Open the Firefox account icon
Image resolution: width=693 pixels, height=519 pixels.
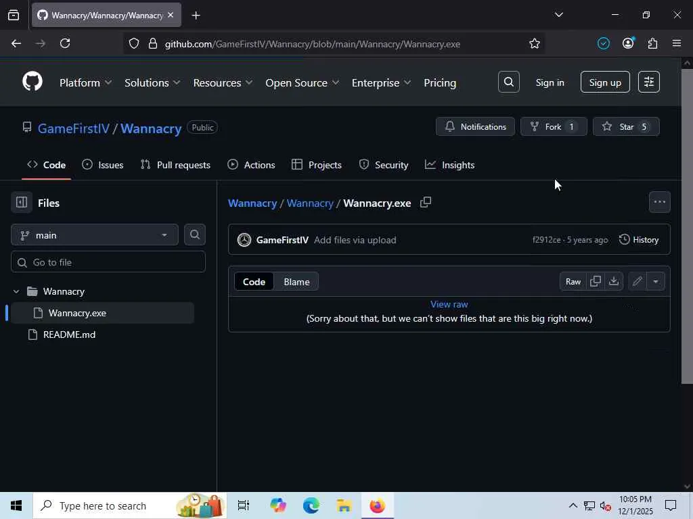coord(628,44)
